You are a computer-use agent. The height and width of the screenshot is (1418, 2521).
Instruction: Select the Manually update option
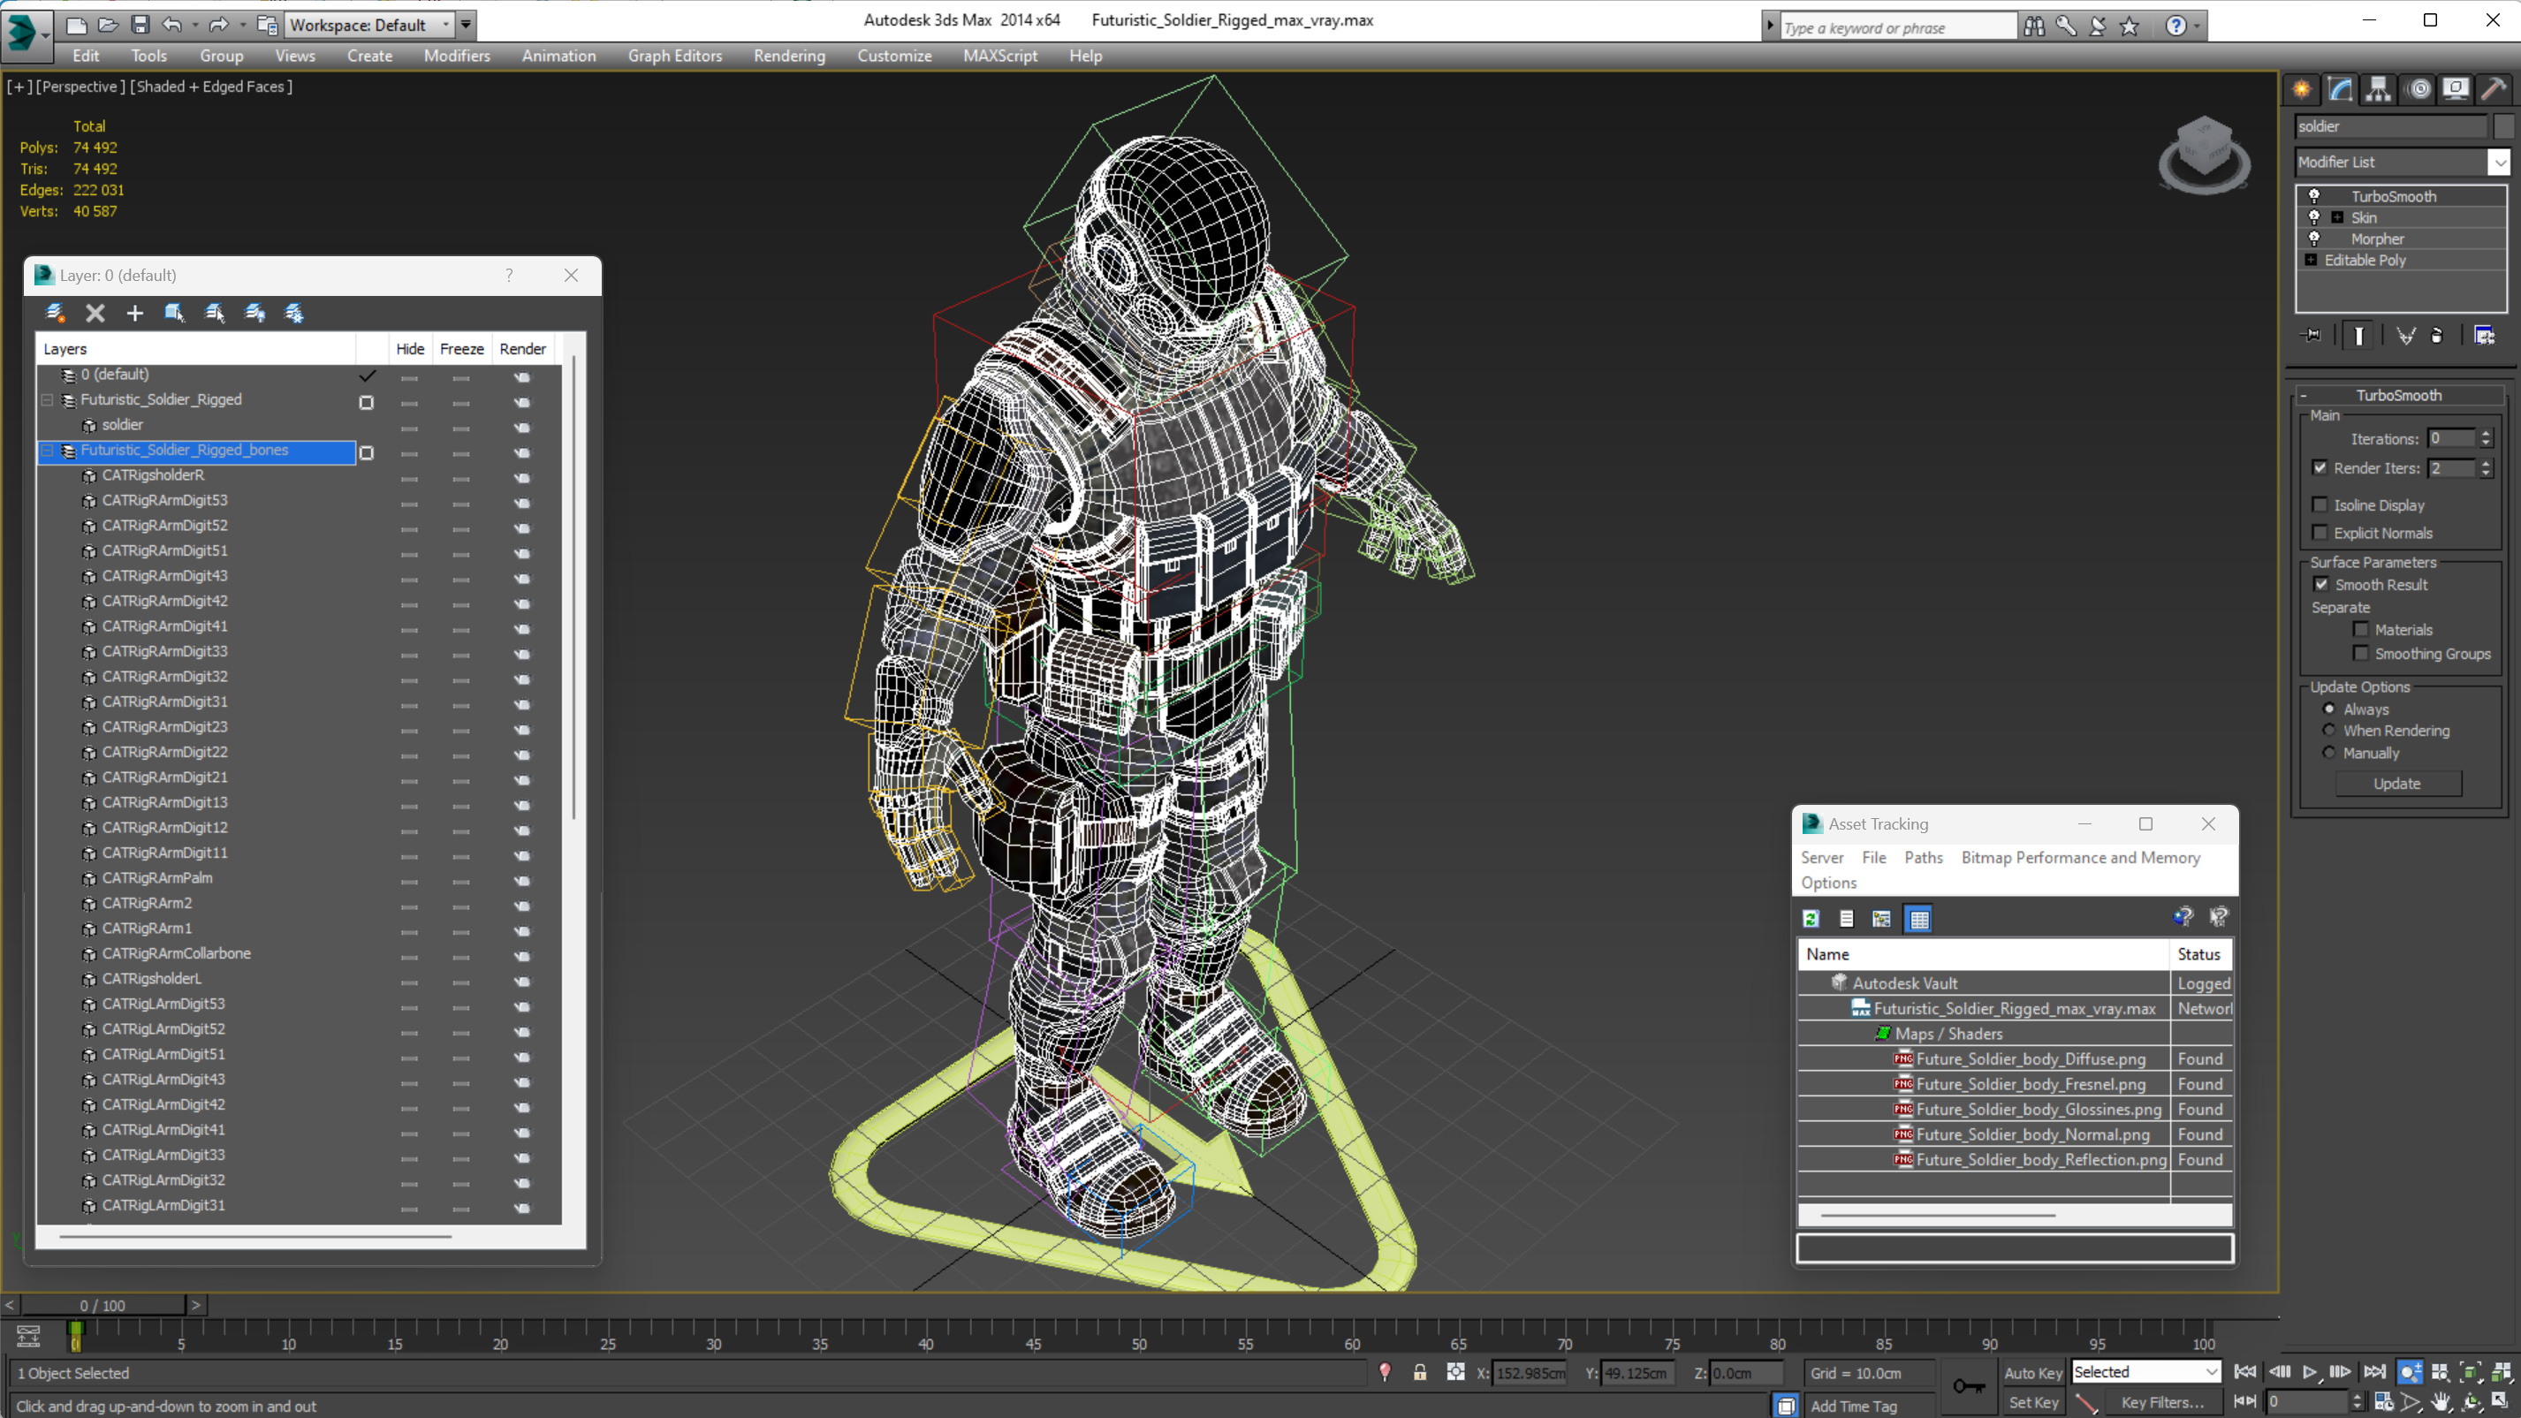click(x=2329, y=753)
